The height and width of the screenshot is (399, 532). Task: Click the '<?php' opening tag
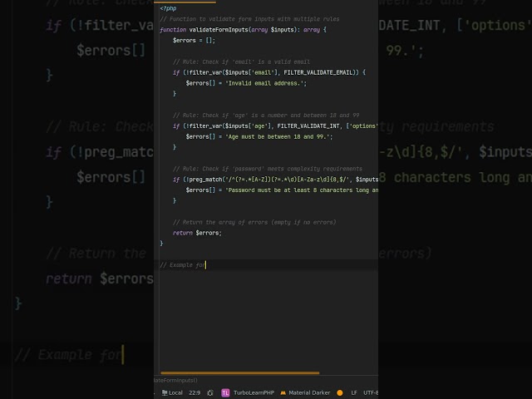tap(168, 8)
